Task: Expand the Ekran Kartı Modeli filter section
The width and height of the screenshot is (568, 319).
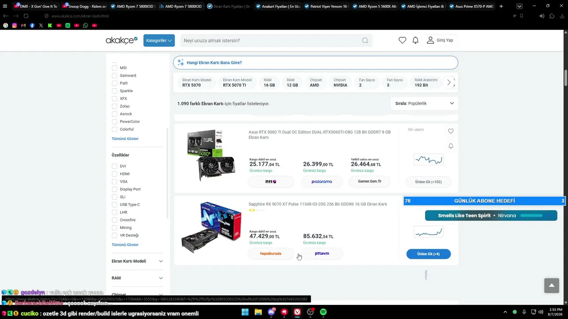Action: coord(137,261)
